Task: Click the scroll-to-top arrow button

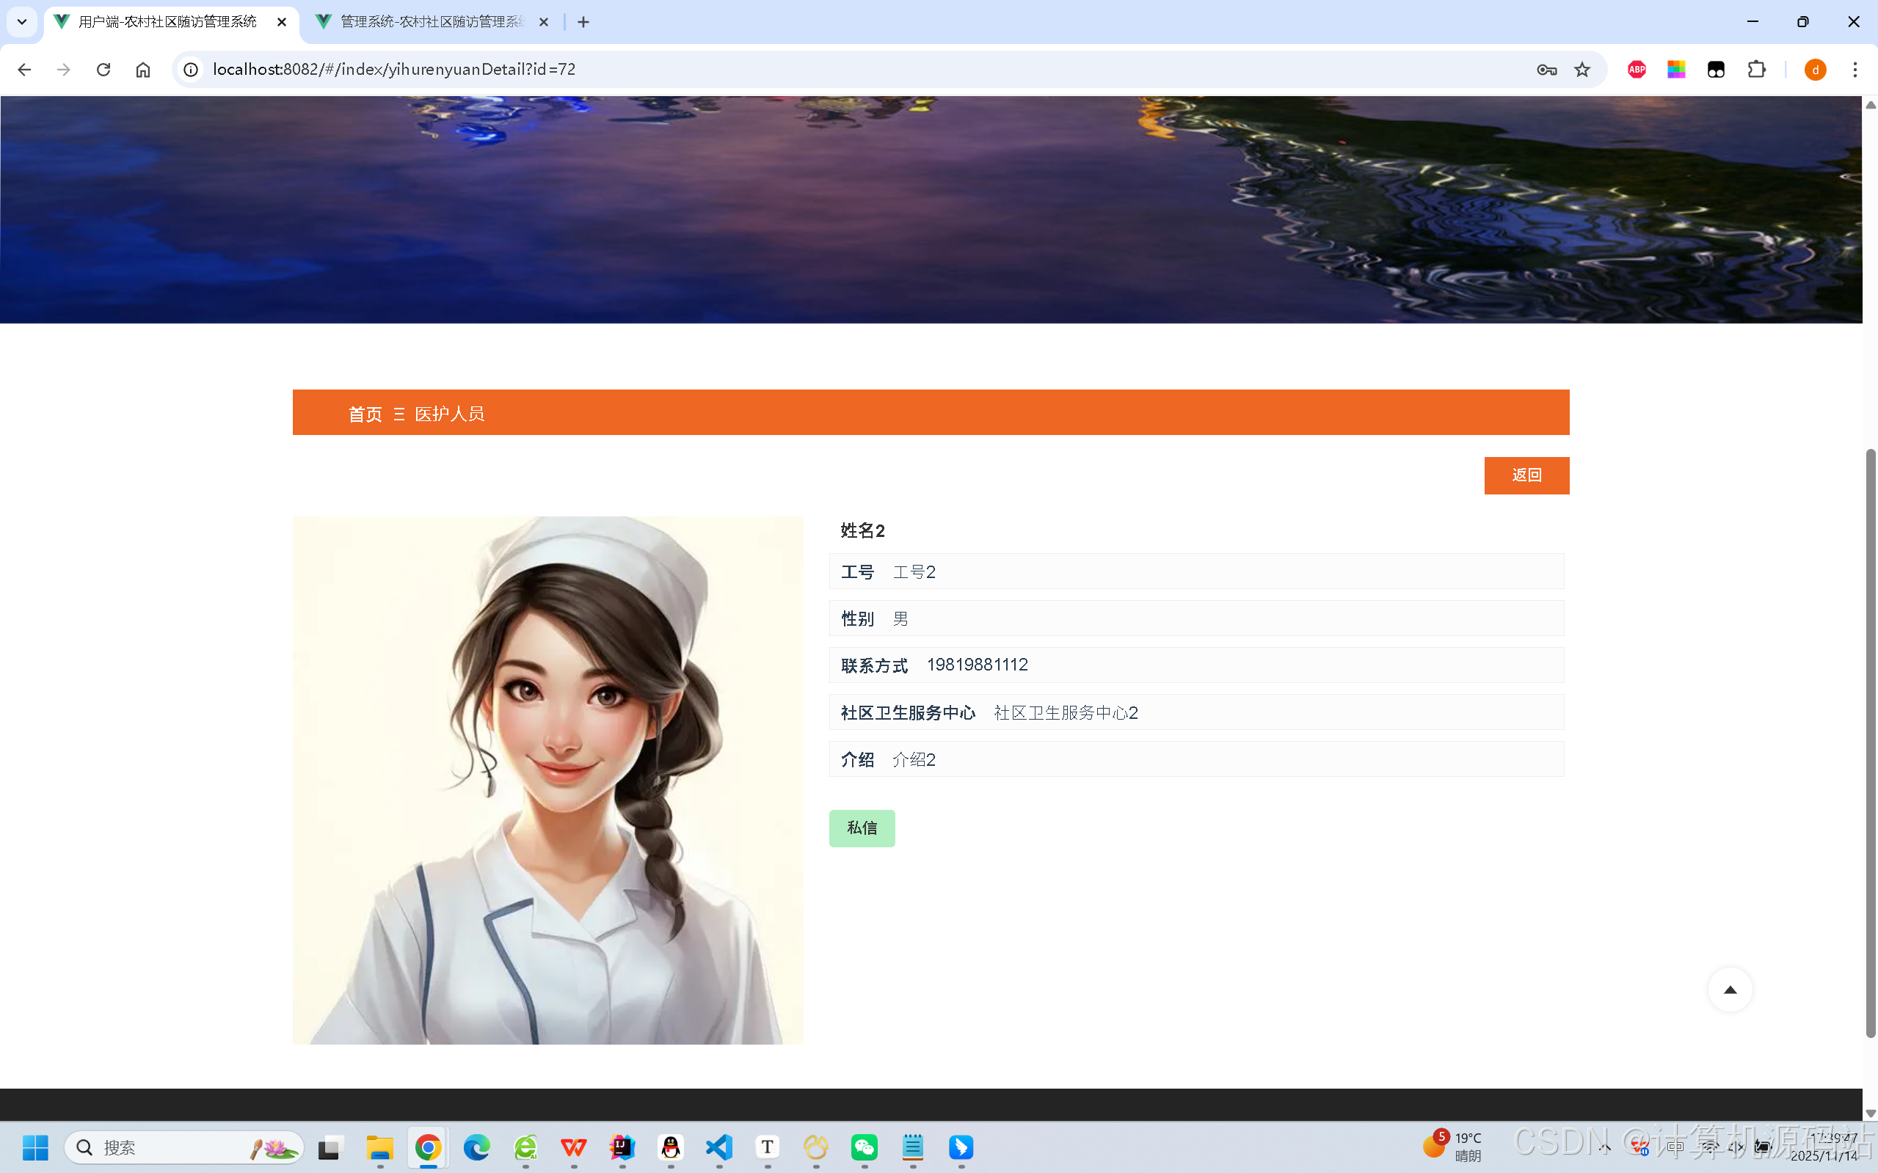Action: pos(1730,990)
